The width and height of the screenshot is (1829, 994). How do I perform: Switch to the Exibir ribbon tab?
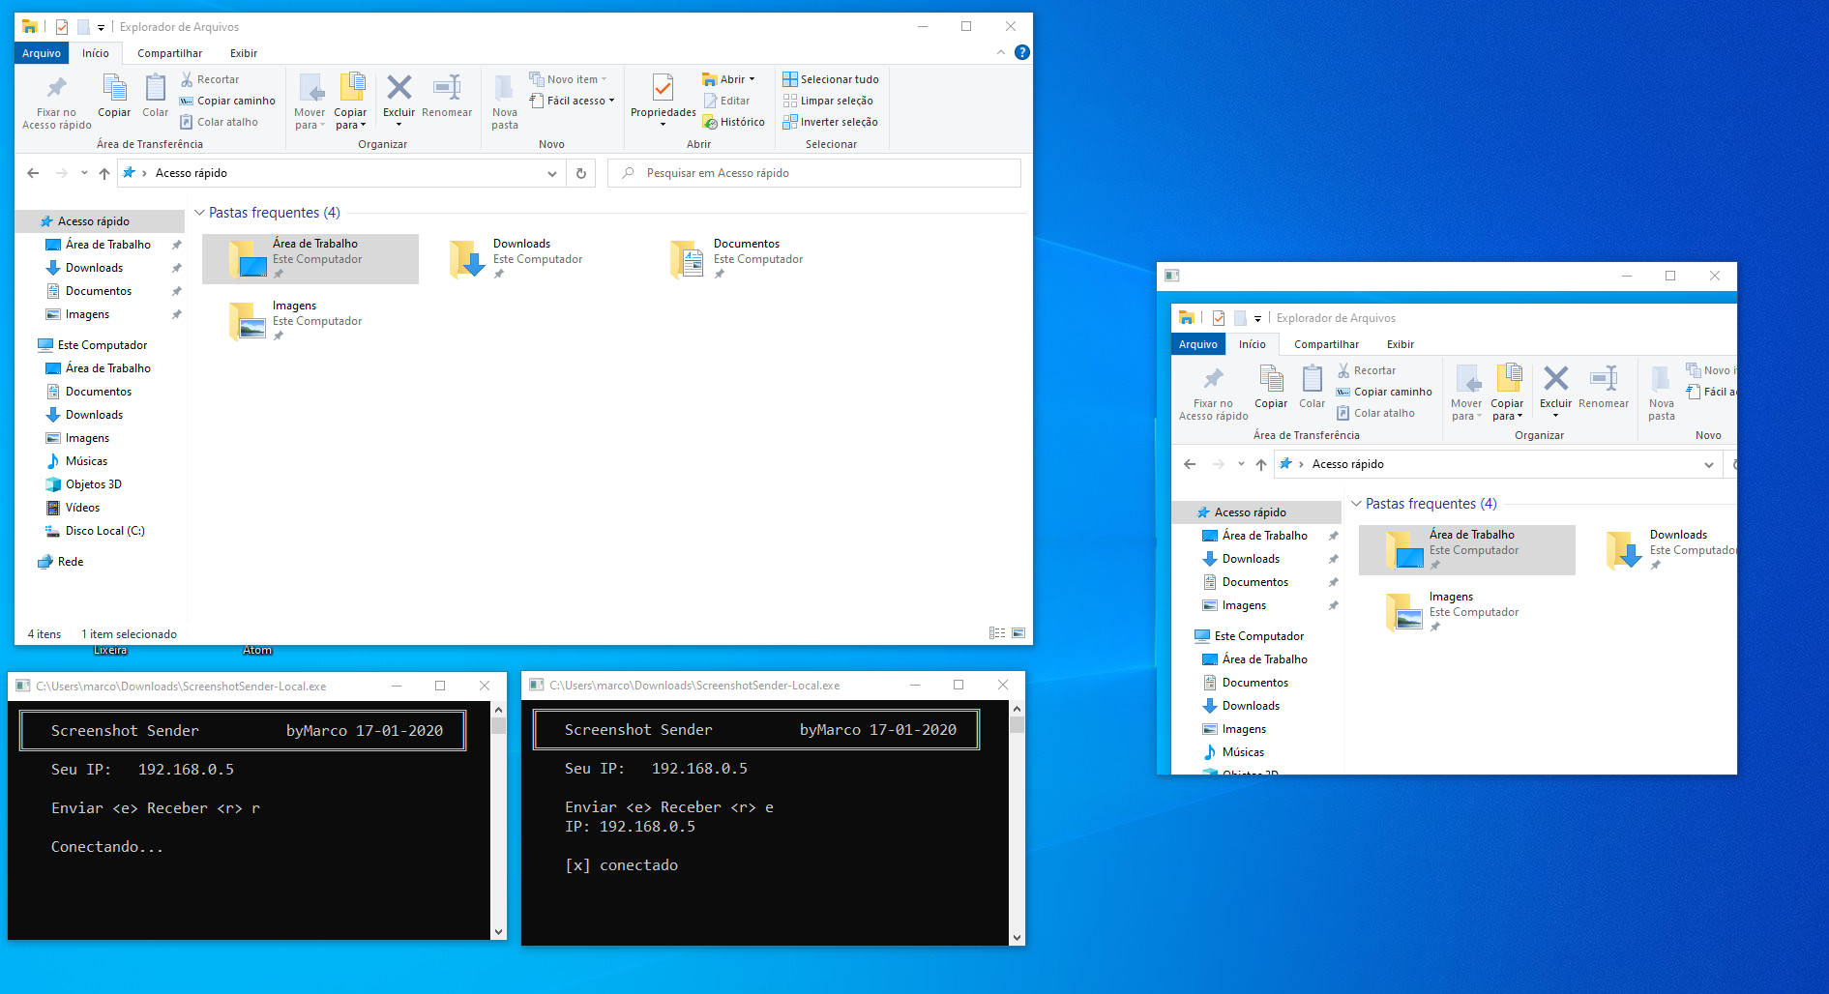[243, 53]
